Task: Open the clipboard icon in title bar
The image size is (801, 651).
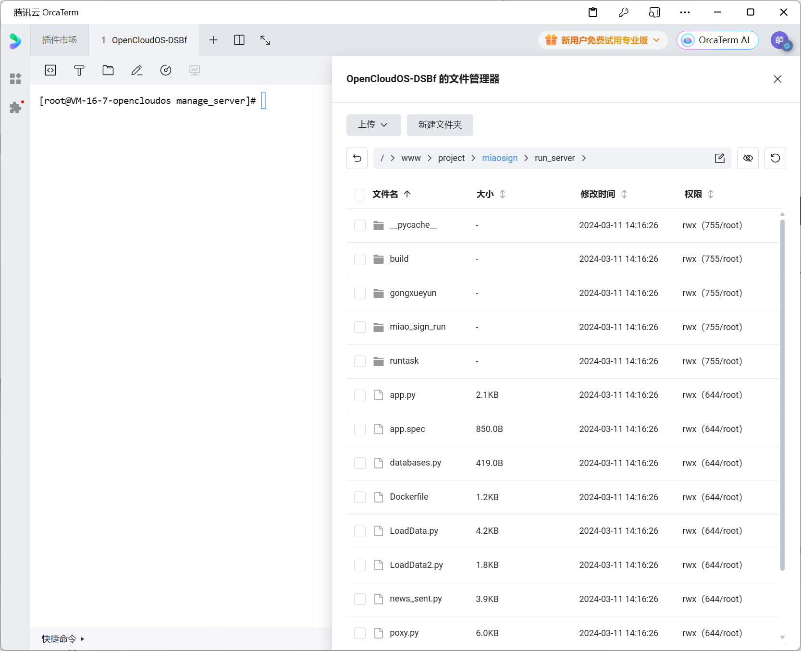Action: click(593, 12)
